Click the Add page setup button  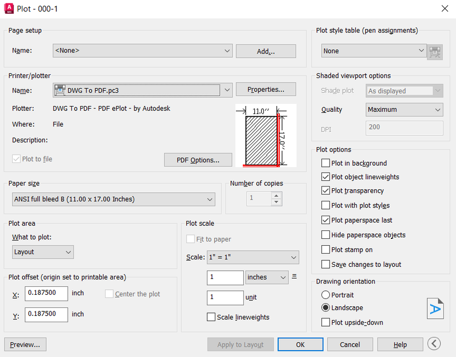pyautogui.click(x=266, y=51)
